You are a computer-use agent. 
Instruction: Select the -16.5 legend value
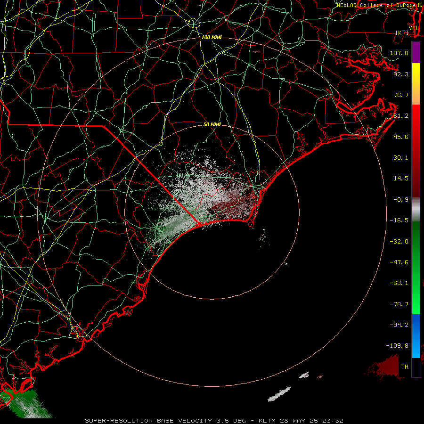point(399,220)
